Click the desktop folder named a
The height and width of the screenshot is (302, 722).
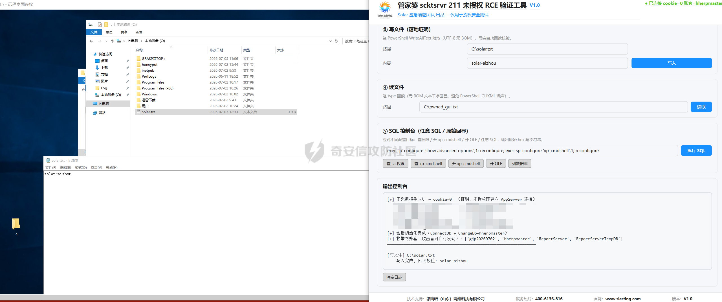(x=16, y=227)
